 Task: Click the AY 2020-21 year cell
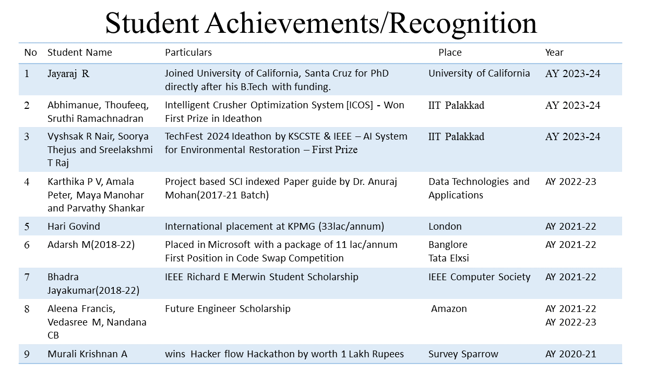click(x=570, y=354)
